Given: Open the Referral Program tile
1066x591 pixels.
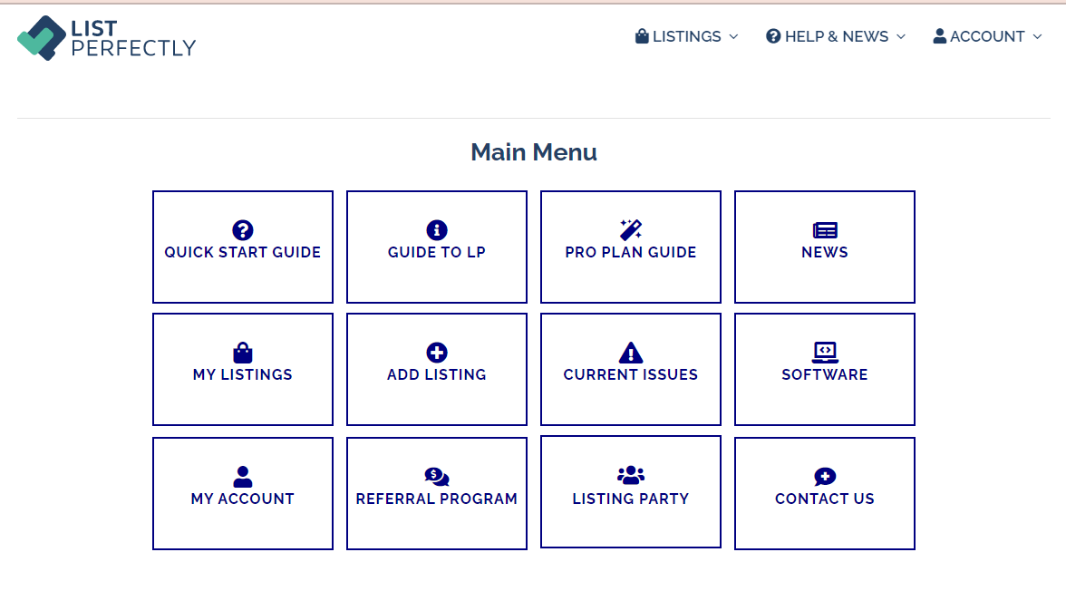Looking at the screenshot, I should click(437, 493).
